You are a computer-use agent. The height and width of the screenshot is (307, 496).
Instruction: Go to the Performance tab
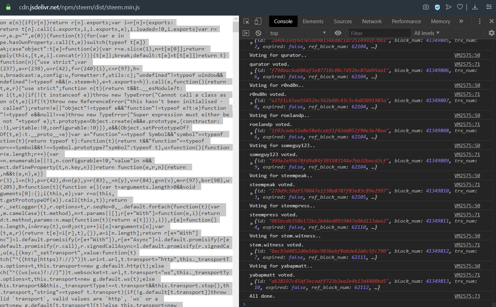tap(406, 21)
